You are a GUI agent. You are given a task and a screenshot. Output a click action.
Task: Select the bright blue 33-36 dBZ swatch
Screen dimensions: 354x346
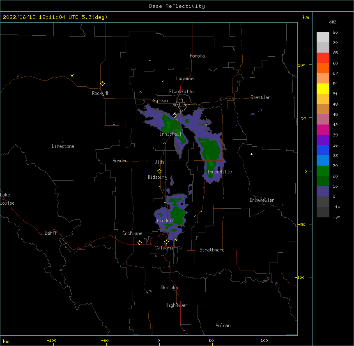pos(323,150)
